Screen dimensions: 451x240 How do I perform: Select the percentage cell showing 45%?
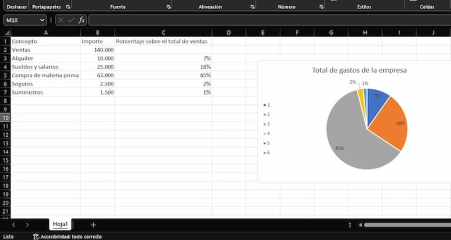[x=163, y=75]
